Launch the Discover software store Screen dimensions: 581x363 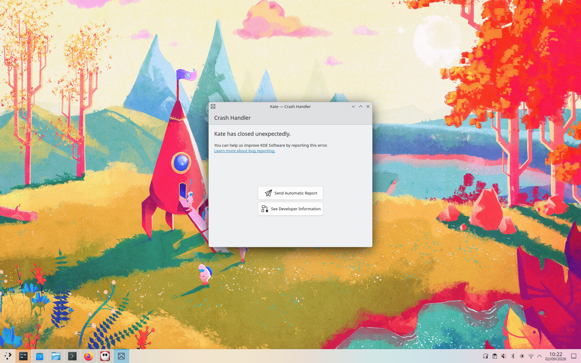pyautogui.click(x=39, y=356)
